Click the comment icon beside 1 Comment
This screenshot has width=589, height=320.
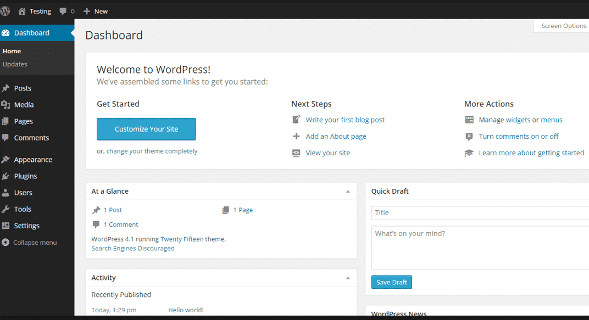click(96, 224)
